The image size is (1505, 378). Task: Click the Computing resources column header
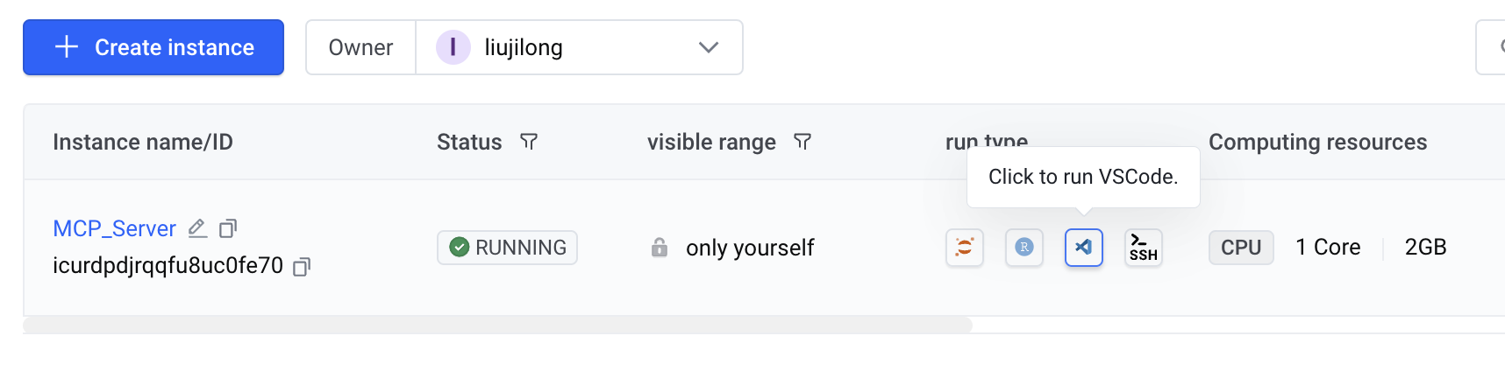1317,142
